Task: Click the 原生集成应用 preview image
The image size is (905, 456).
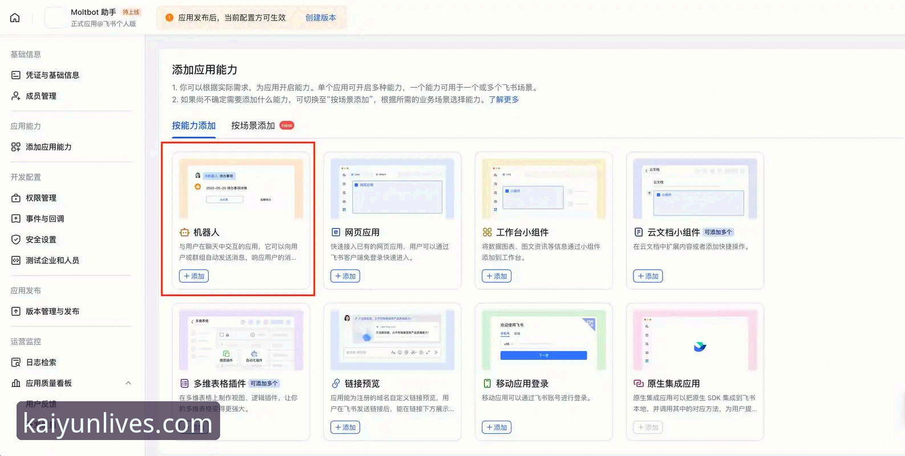Action: [x=695, y=340]
